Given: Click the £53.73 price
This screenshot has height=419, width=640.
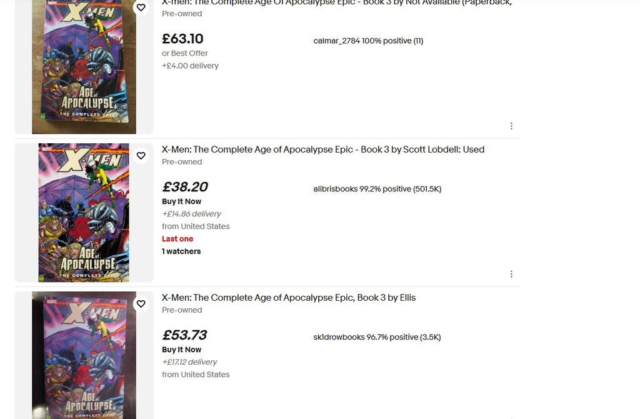Looking at the screenshot, I should (184, 335).
